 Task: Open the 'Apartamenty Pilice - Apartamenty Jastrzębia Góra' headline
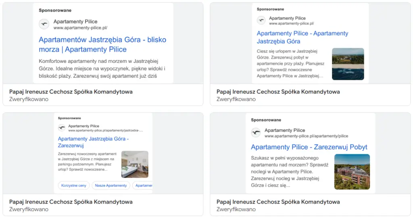point(302,37)
